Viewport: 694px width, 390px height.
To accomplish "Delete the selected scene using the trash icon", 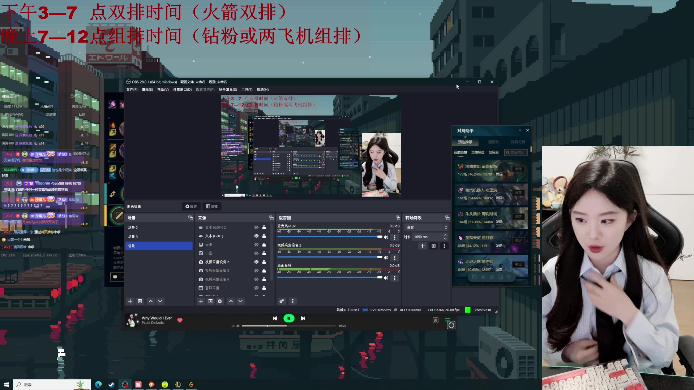I will click(x=140, y=301).
